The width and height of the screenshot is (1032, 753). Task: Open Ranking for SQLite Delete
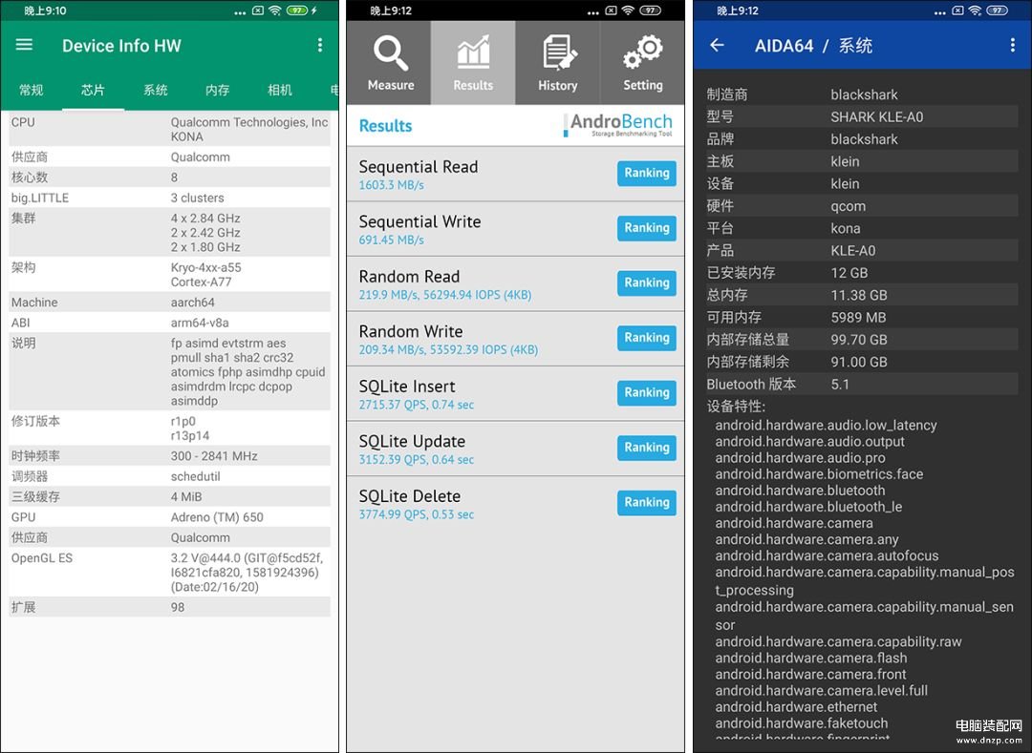(x=646, y=503)
